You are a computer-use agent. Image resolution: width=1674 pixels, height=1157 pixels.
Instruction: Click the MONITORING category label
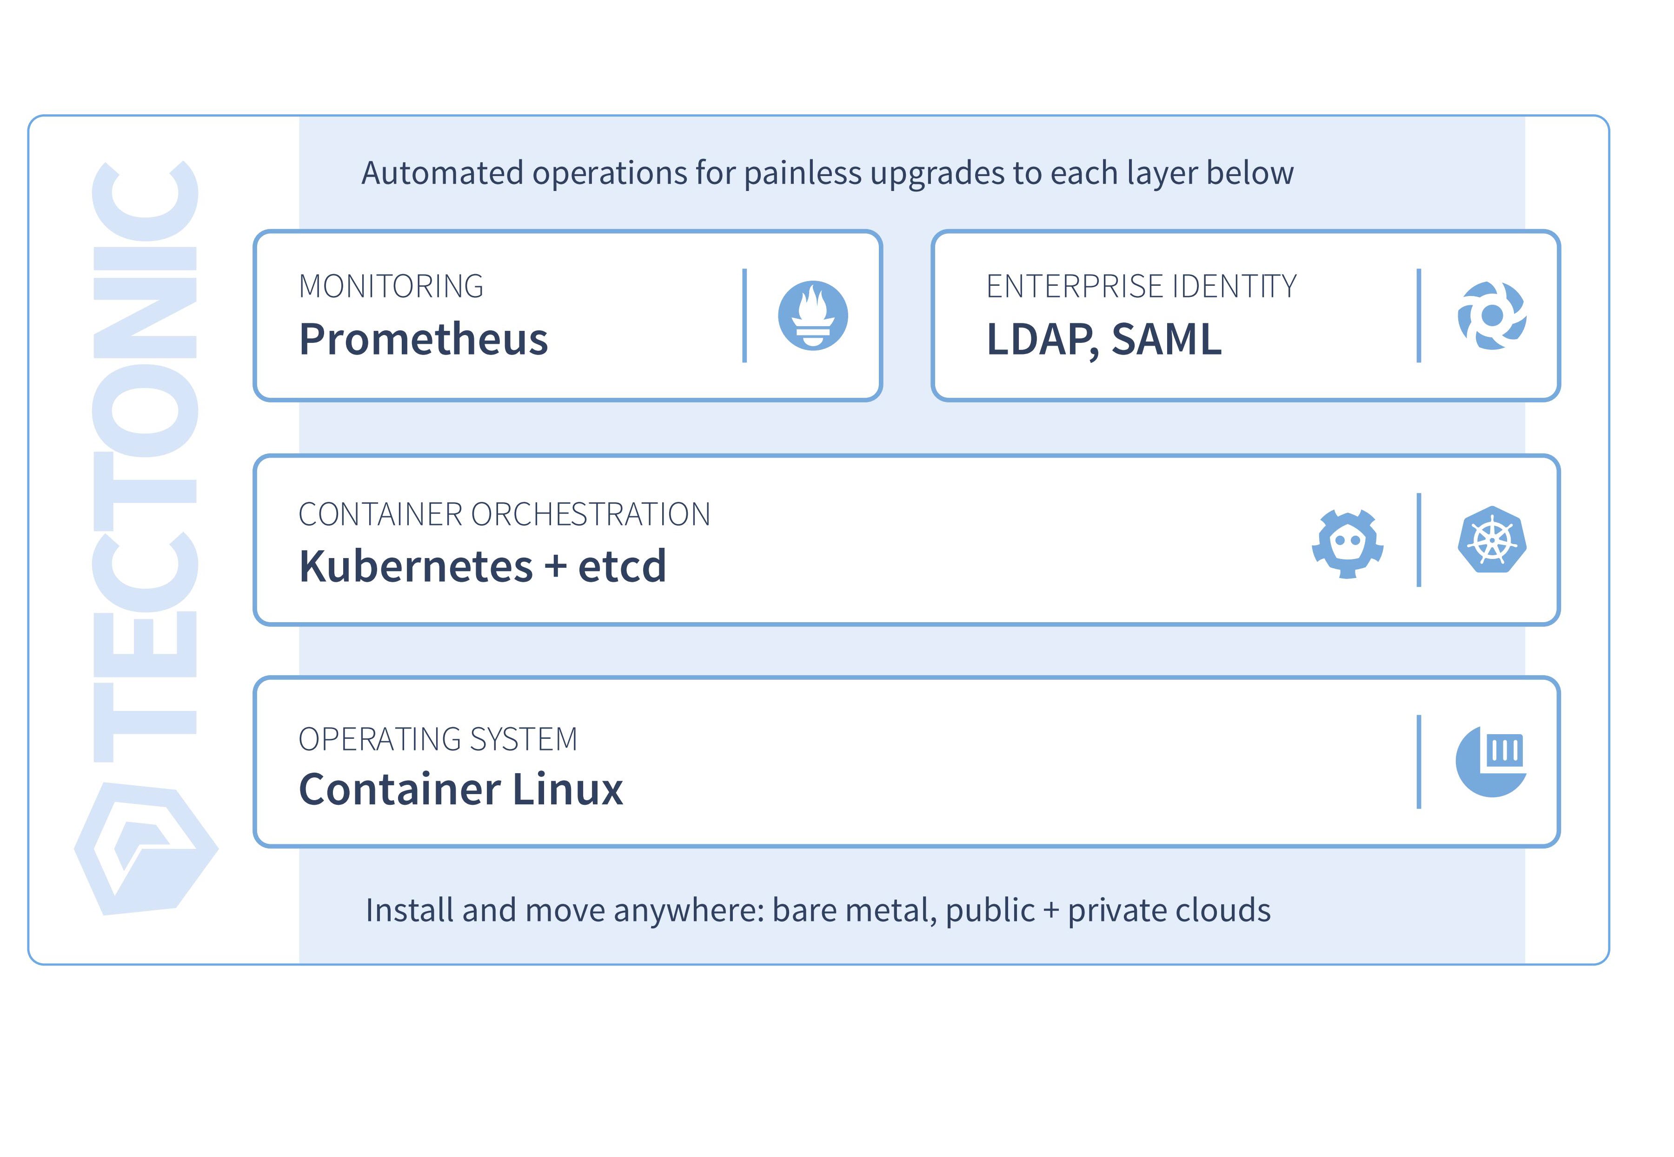click(x=391, y=286)
